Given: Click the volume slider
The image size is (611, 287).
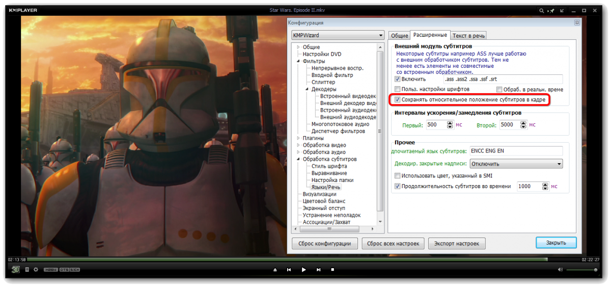Looking at the screenshot, I should click(581, 269).
